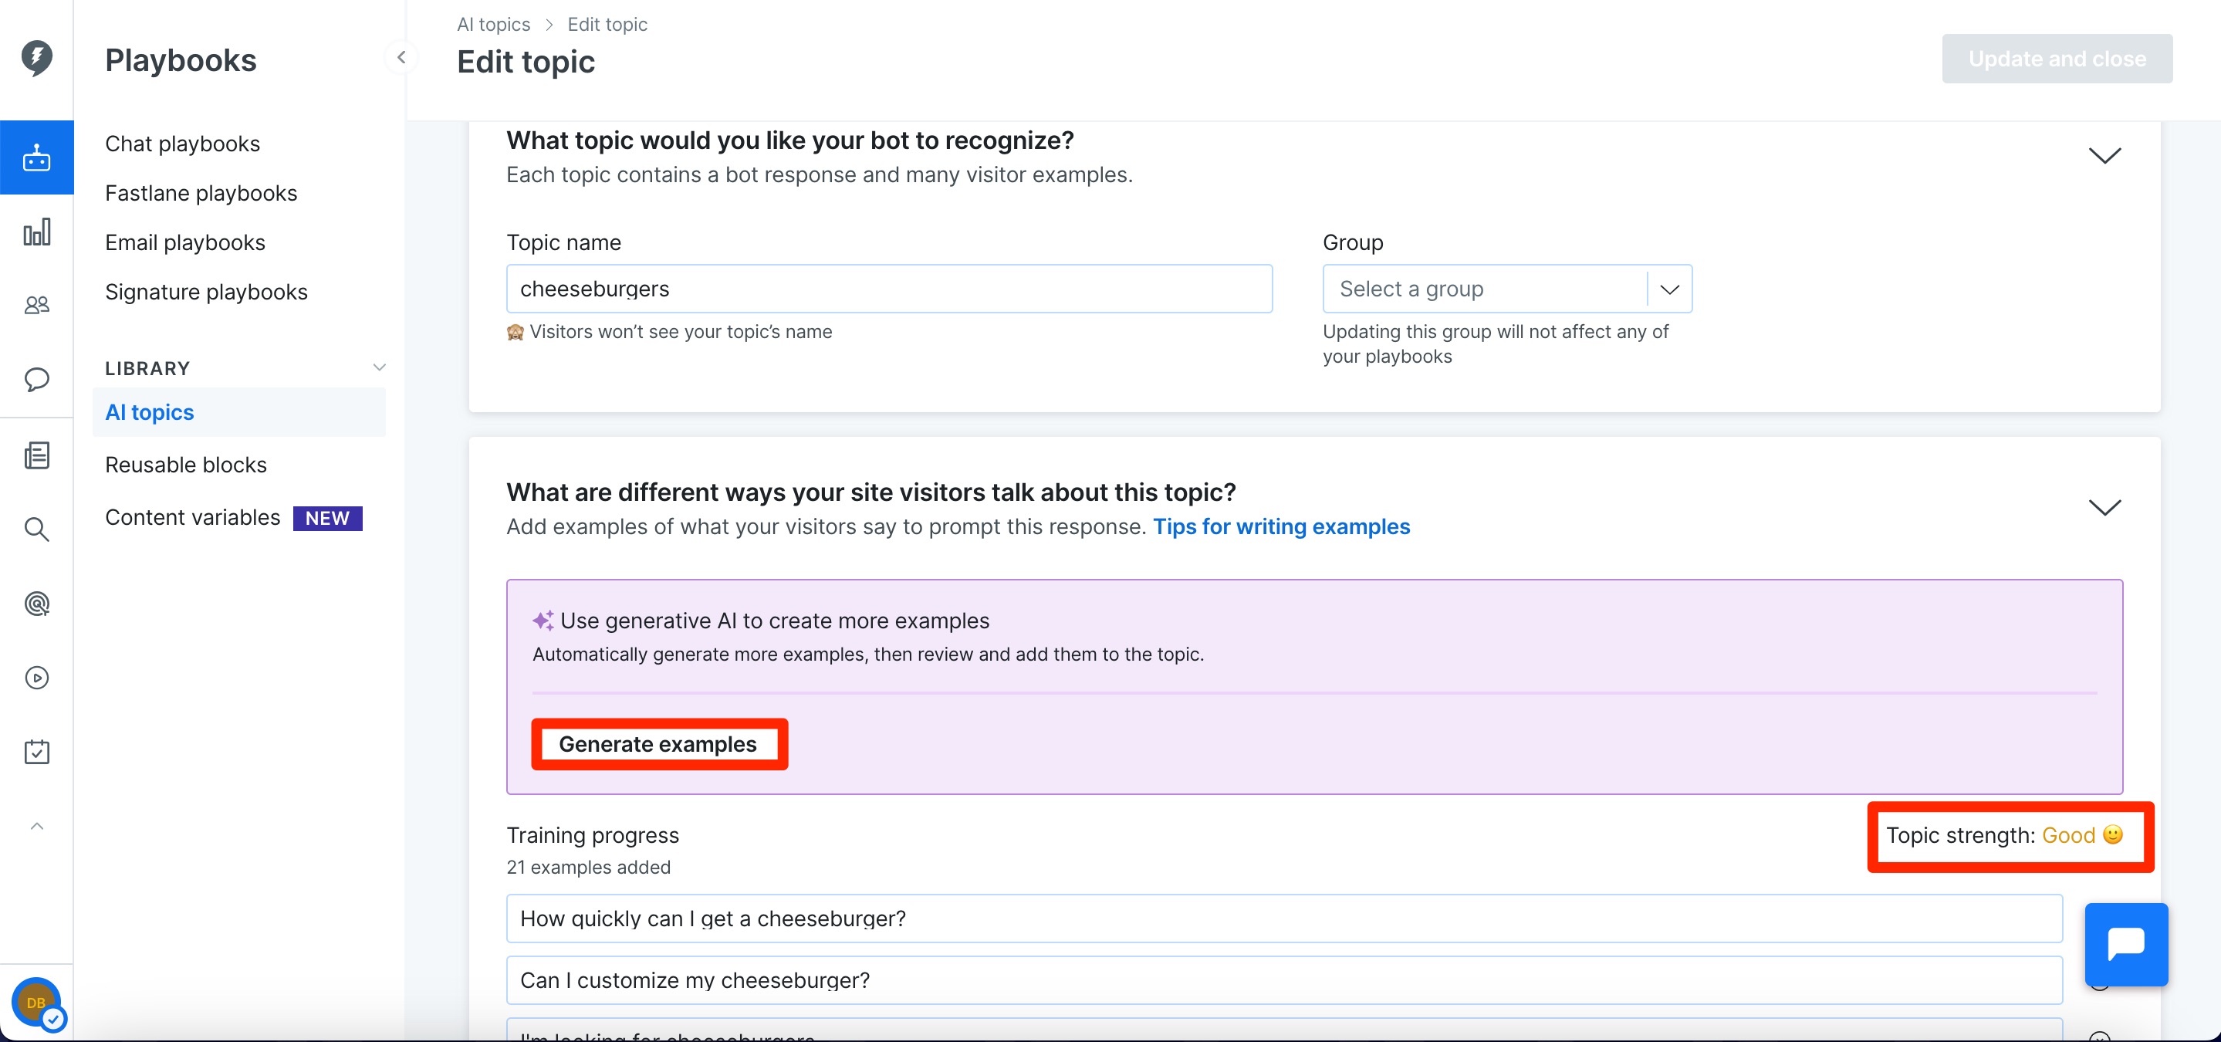This screenshot has height=1042, width=2221.
Task: Open the blue chat widget
Action: click(x=2125, y=944)
